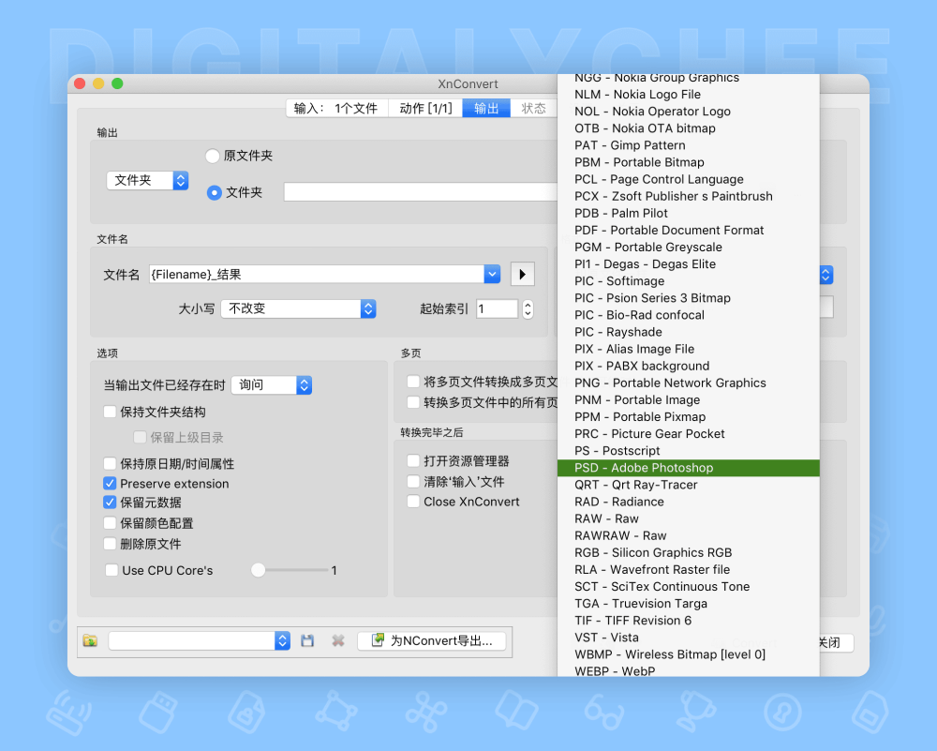Click the floppy disk save preset icon
Screen dimensions: 937x751
coord(307,641)
